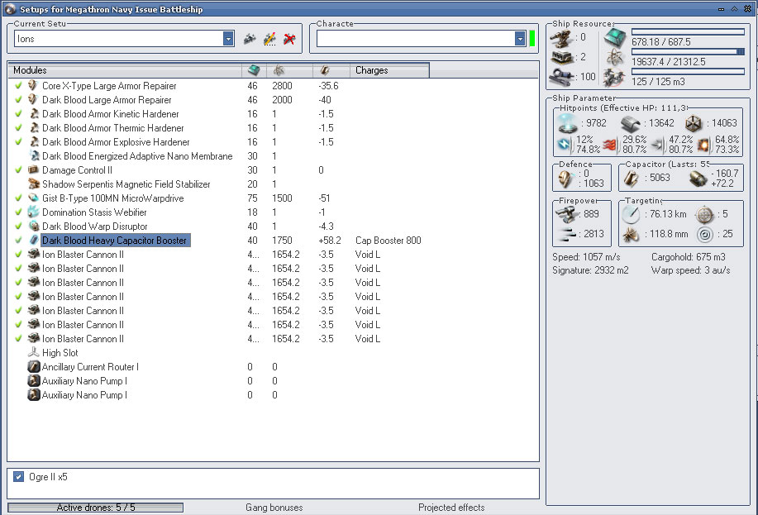Click the capacitor column header icon

point(325,70)
